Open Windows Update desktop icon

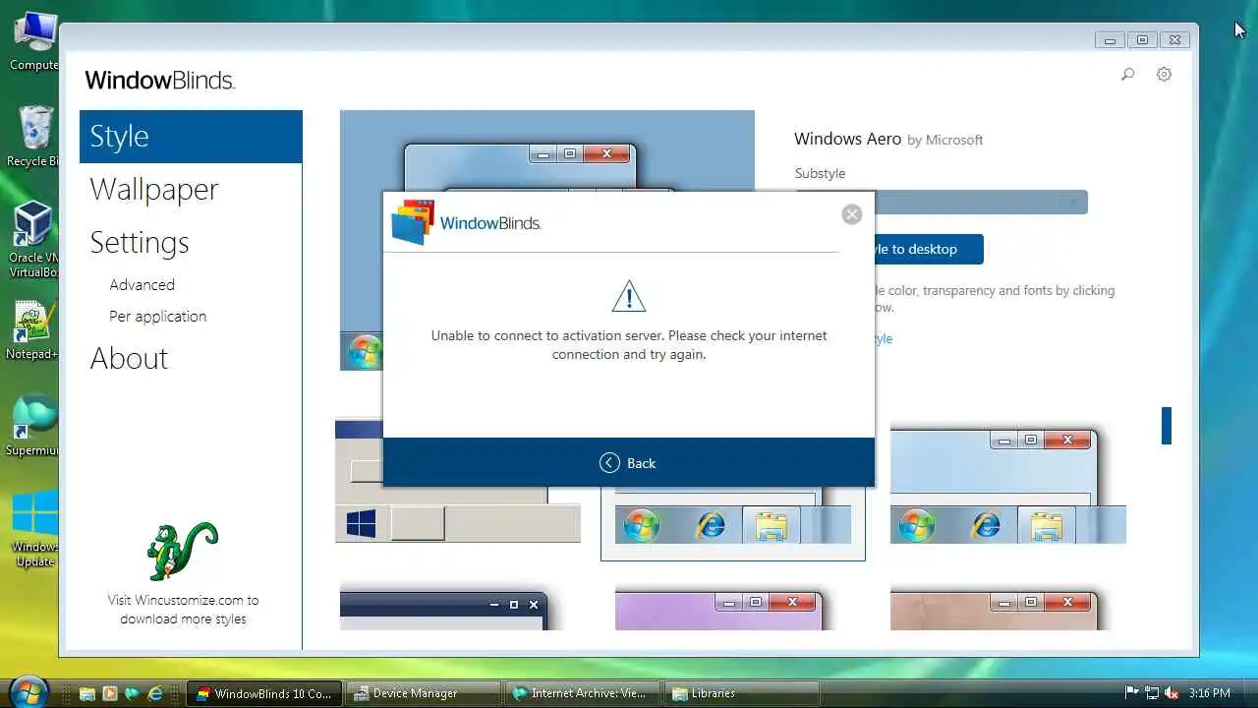pyautogui.click(x=34, y=529)
